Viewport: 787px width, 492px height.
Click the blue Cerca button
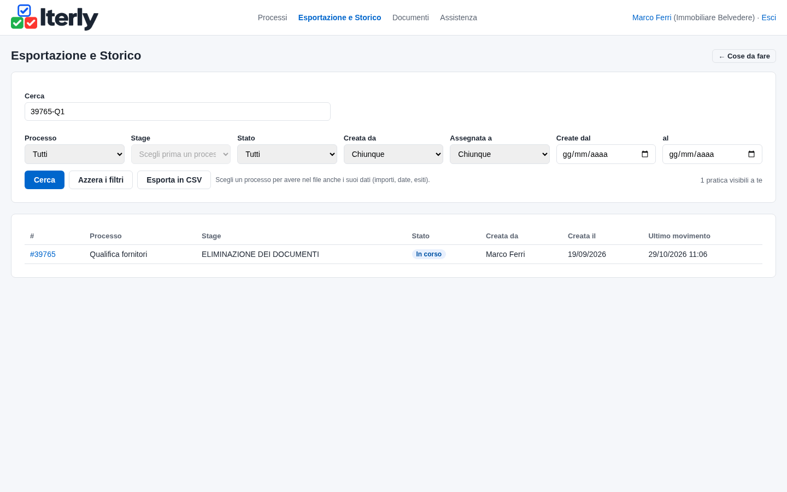pyautogui.click(x=44, y=180)
